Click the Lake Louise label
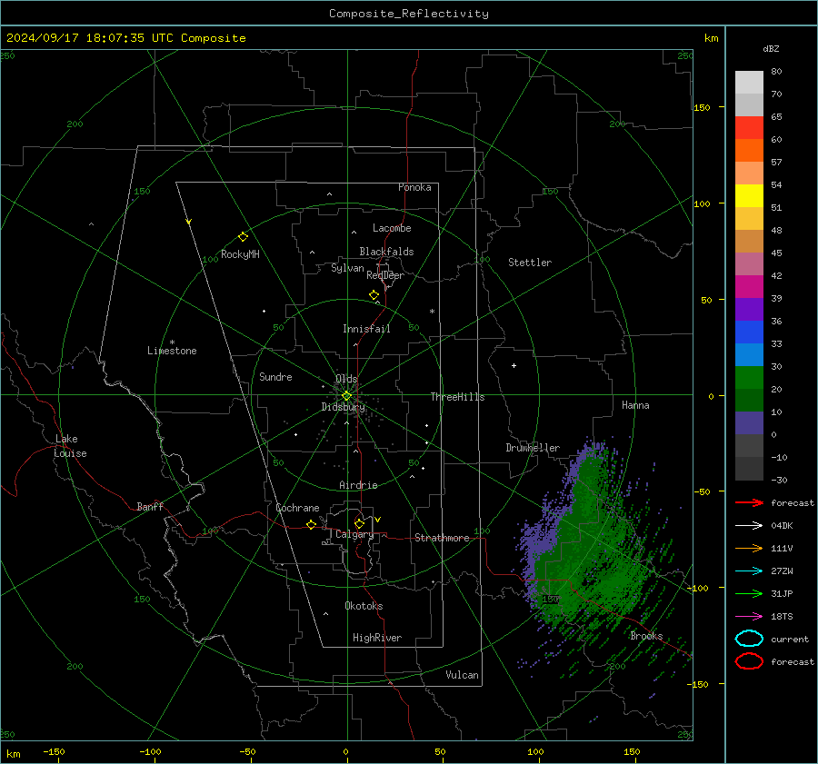 click(70, 446)
